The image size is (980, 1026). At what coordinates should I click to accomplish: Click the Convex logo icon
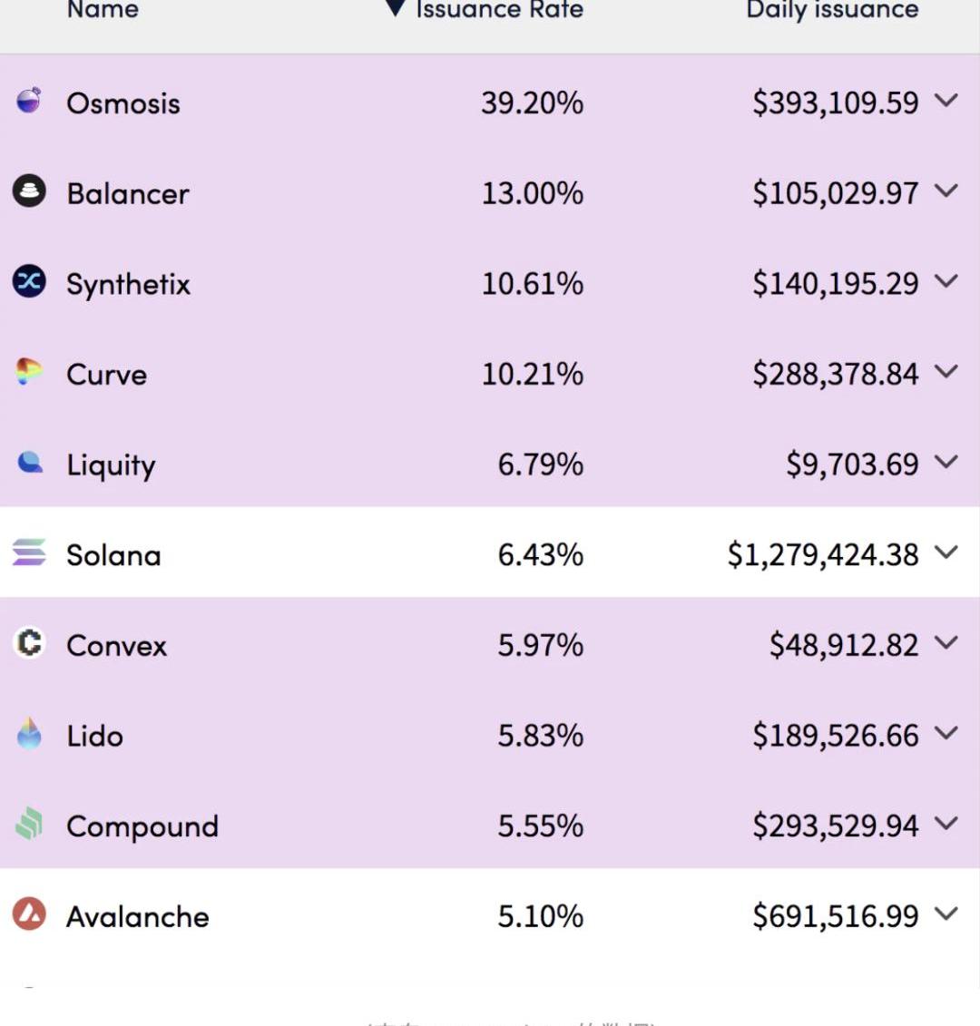click(x=29, y=643)
